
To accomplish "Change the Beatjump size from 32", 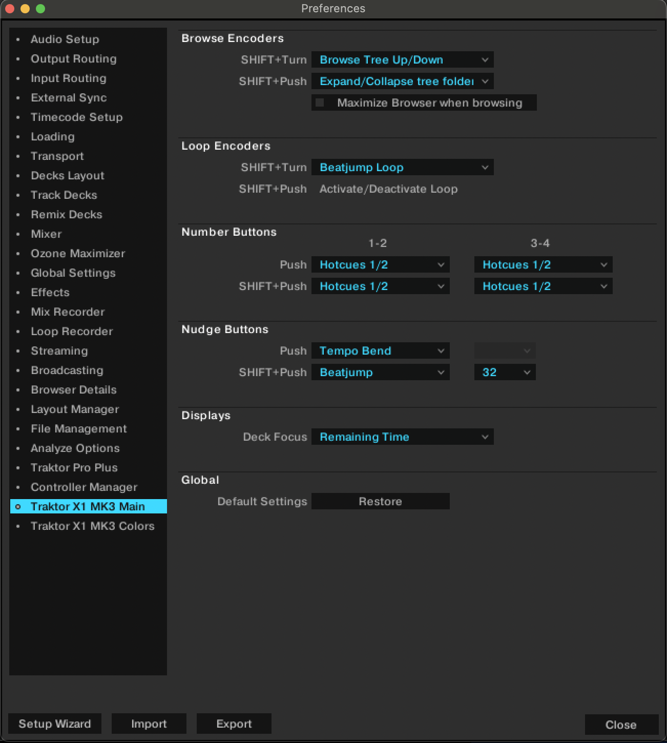I will 505,372.
